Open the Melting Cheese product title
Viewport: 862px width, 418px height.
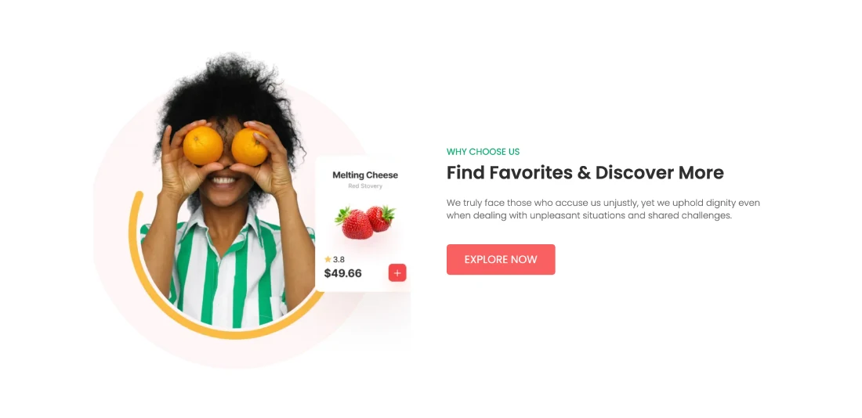tap(365, 175)
